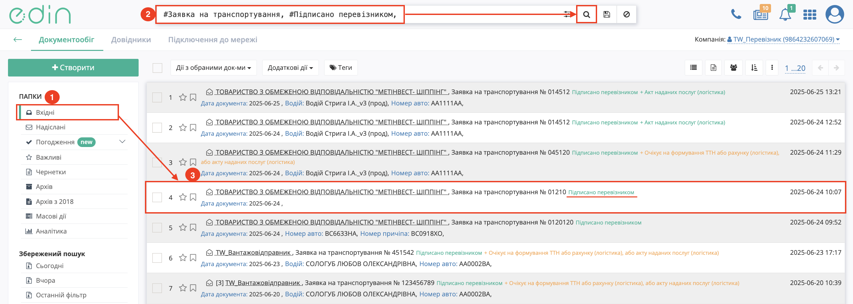
Task: Expand the Погодження folder chevron
Action: [122, 142]
